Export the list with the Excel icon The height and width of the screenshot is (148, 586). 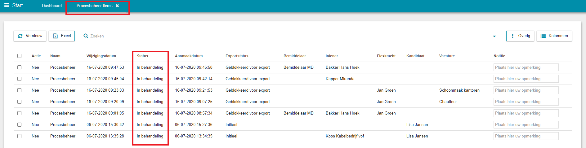pyautogui.click(x=56, y=36)
